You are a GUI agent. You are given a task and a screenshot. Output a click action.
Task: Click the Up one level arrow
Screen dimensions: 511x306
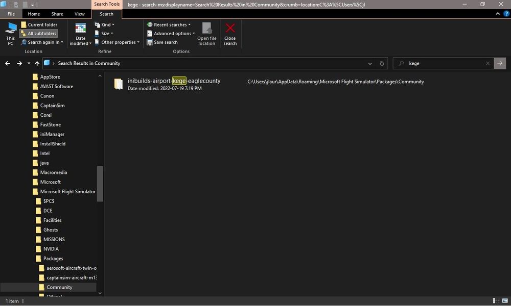click(37, 64)
